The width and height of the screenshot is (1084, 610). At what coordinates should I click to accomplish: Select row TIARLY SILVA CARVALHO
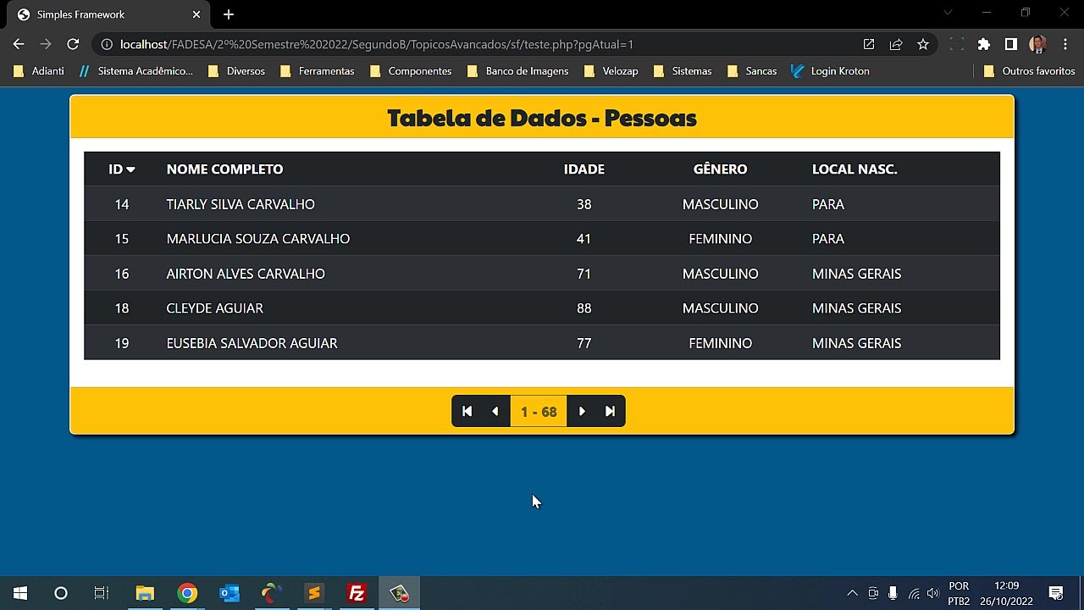pyautogui.click(x=542, y=204)
